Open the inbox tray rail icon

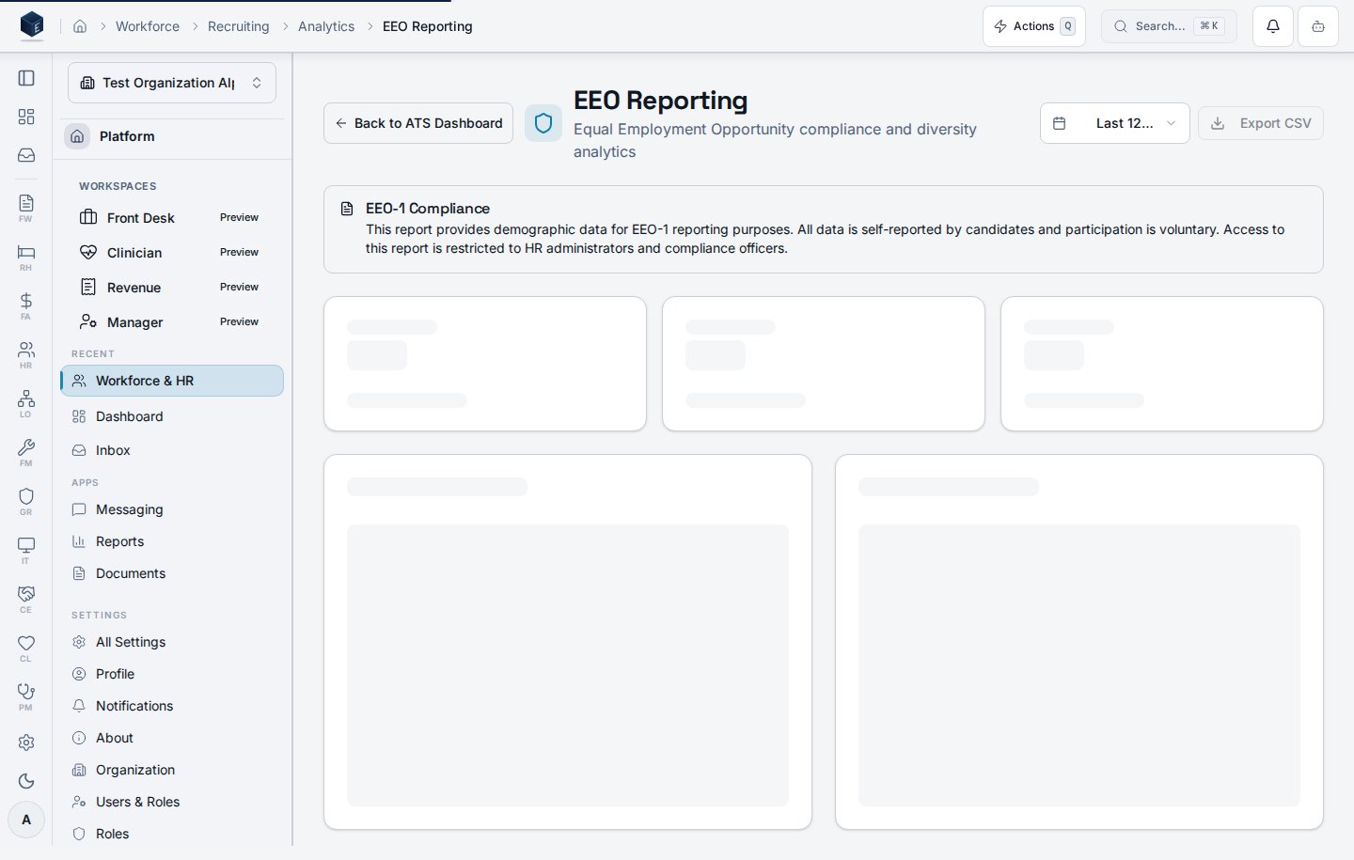pyautogui.click(x=26, y=155)
